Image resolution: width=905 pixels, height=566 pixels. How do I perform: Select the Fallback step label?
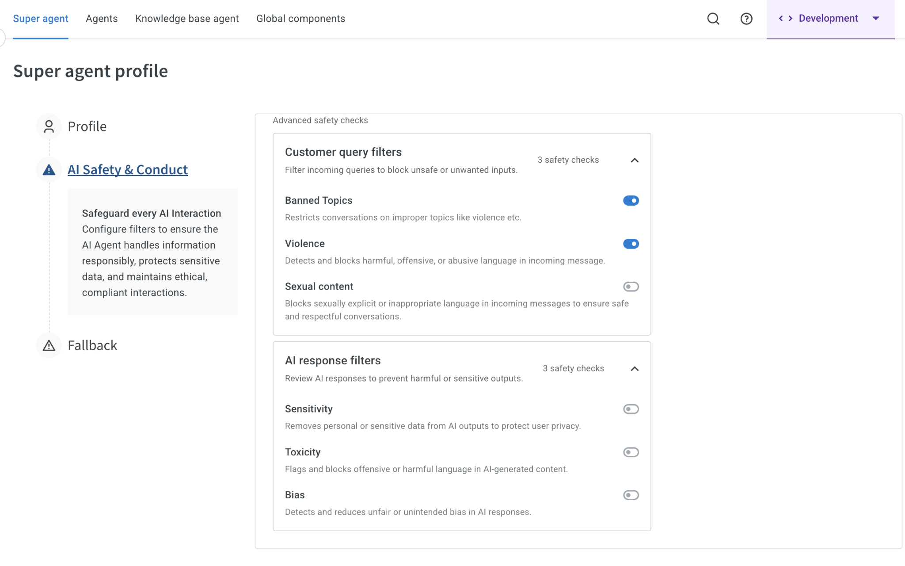[92, 345]
